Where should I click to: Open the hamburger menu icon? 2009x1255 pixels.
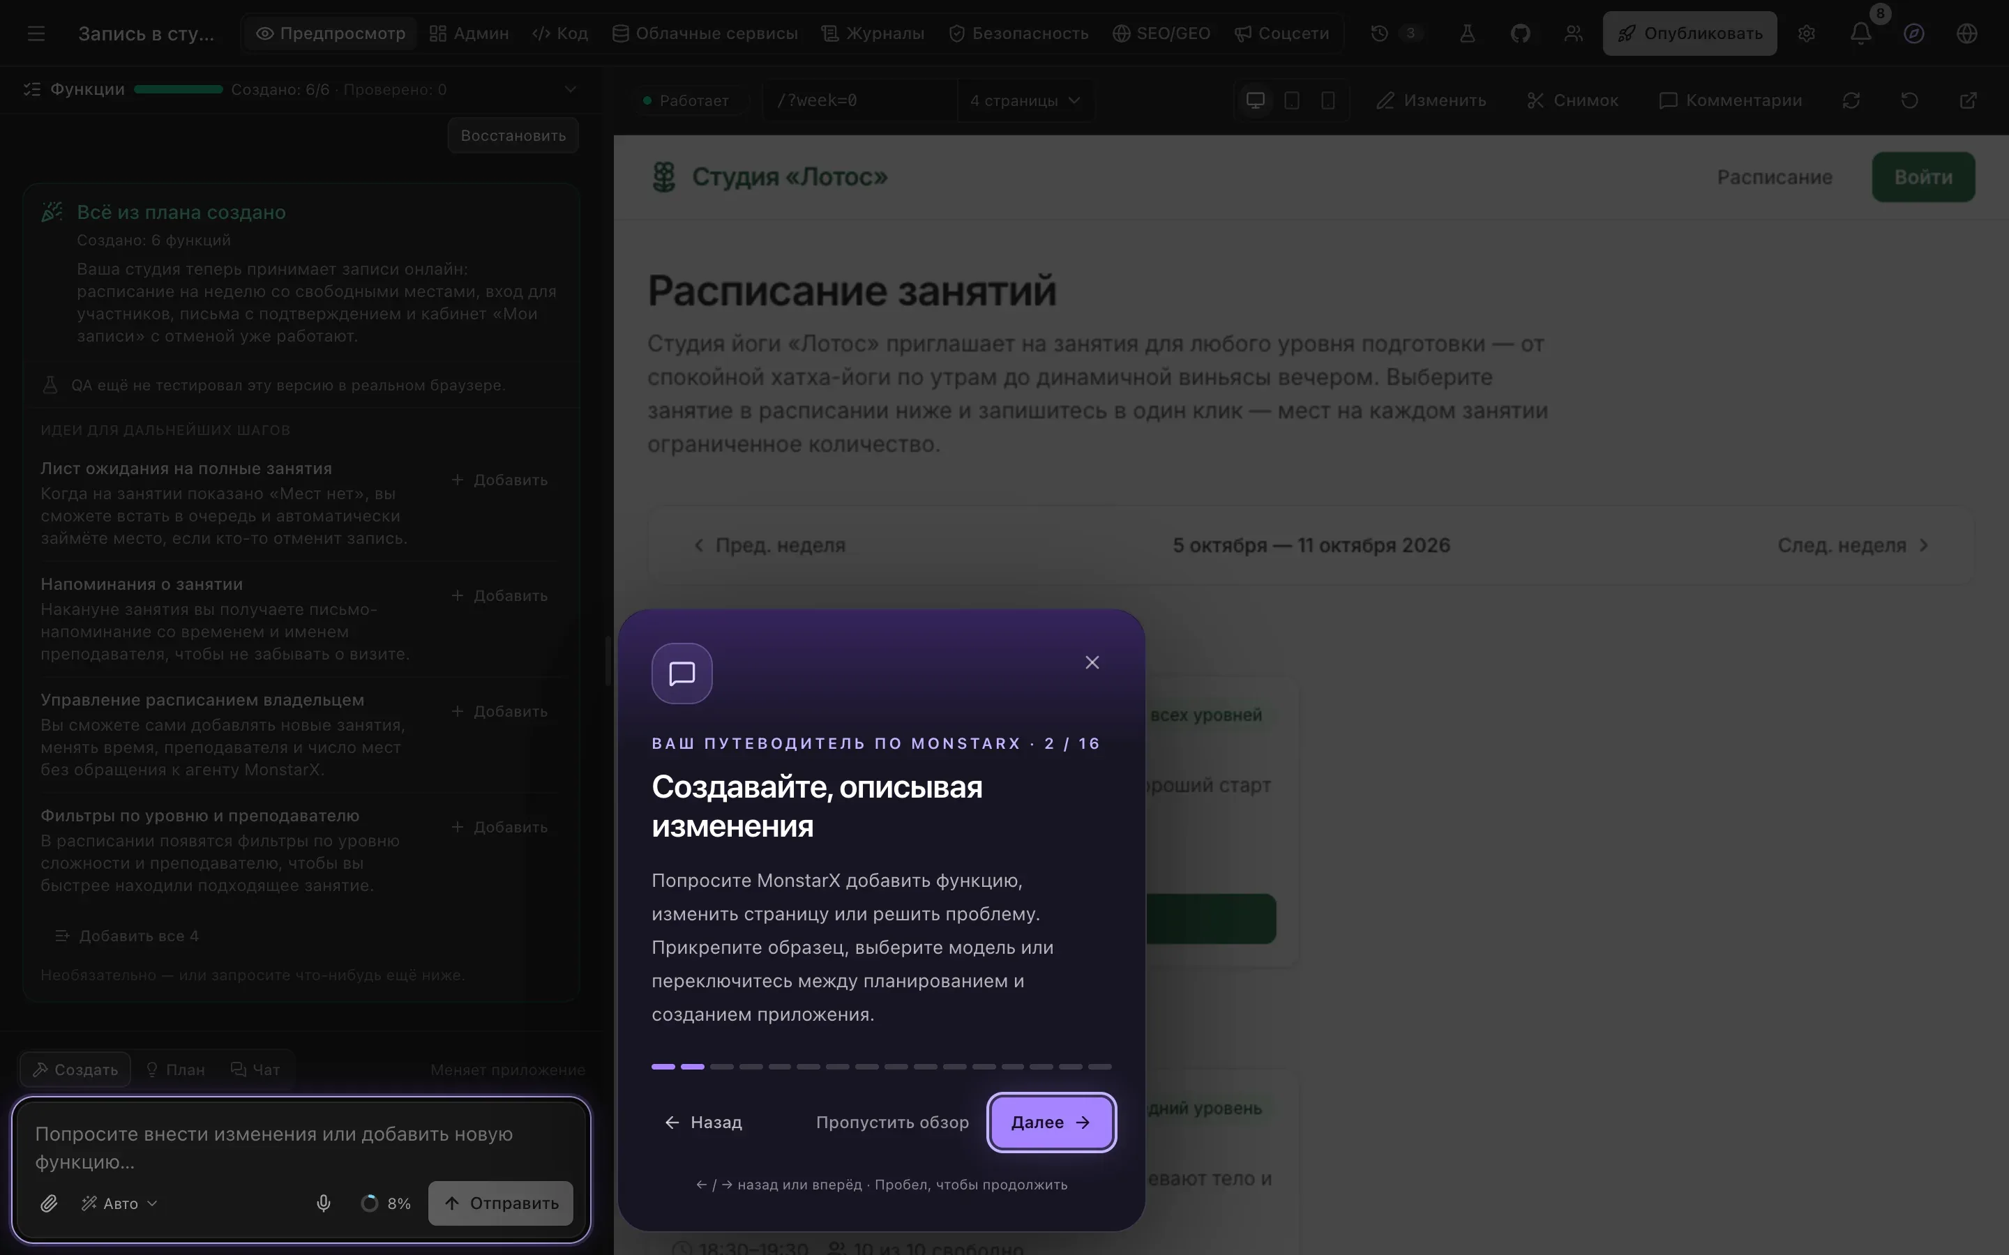(36, 33)
